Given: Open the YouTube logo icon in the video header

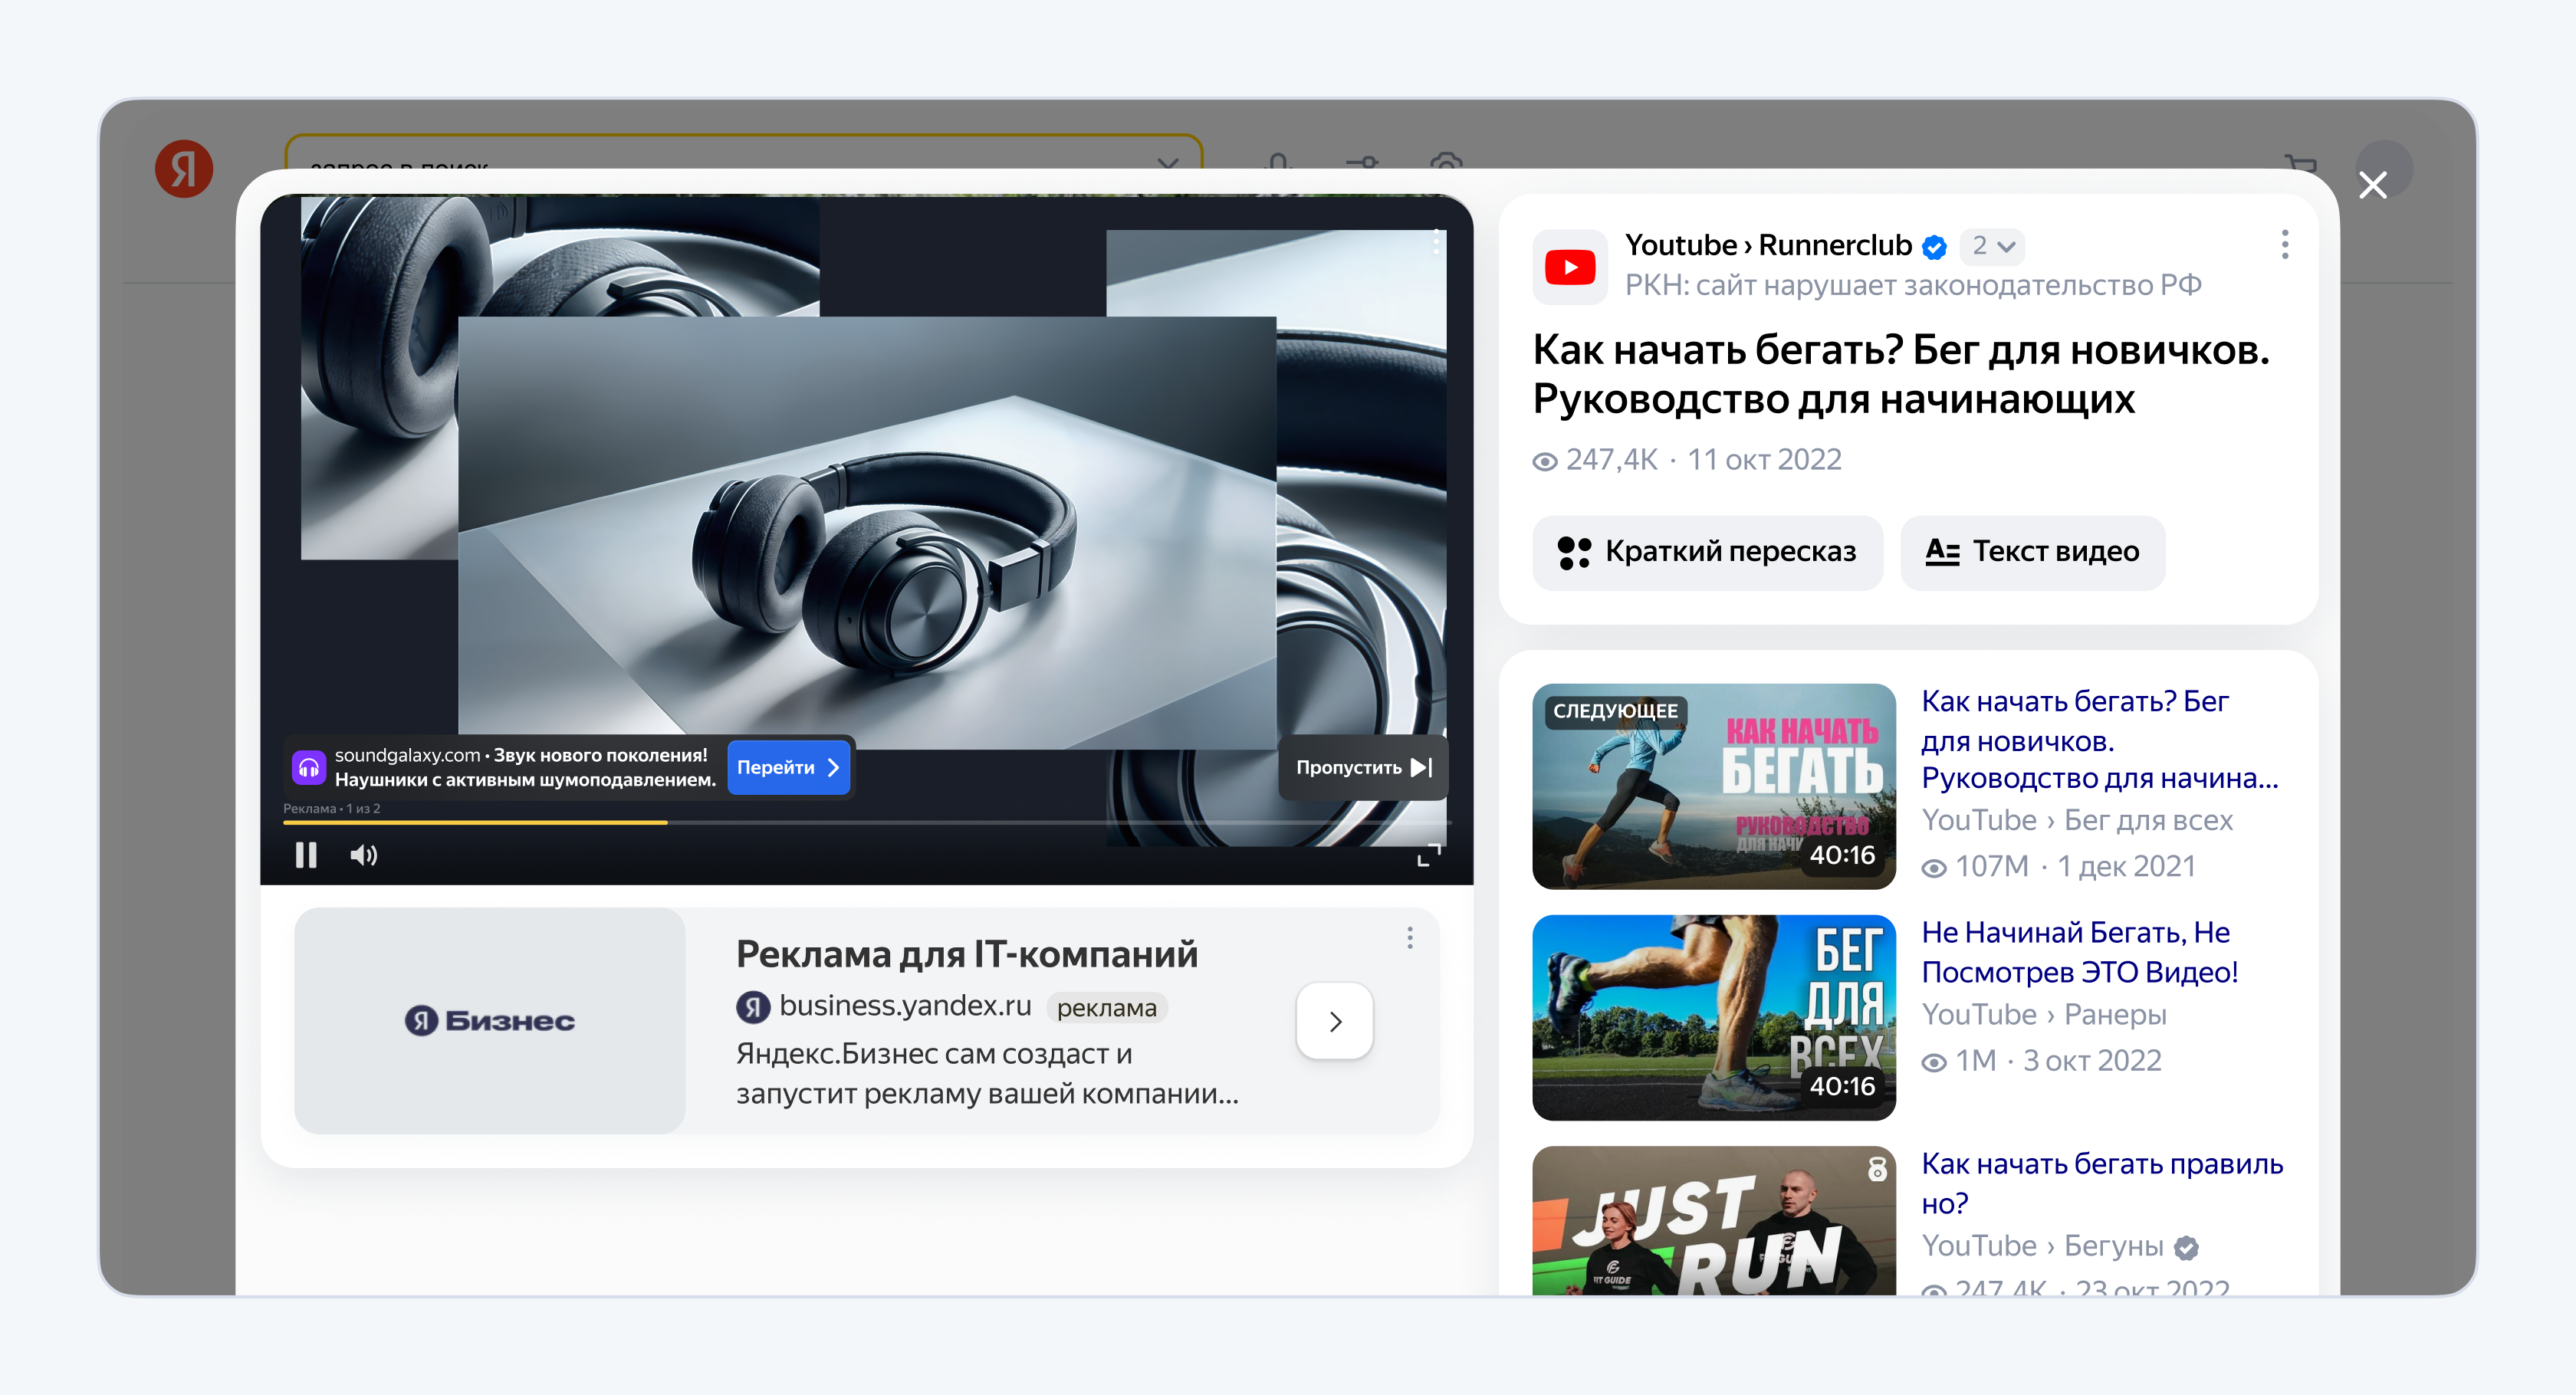Looking at the screenshot, I should tap(1569, 267).
